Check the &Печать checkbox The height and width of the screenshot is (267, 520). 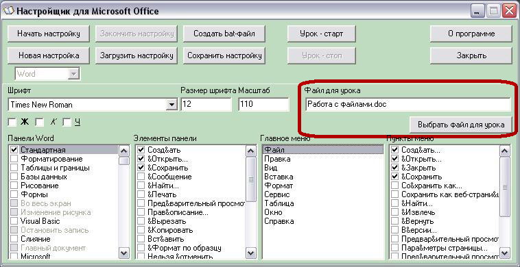pos(141,194)
